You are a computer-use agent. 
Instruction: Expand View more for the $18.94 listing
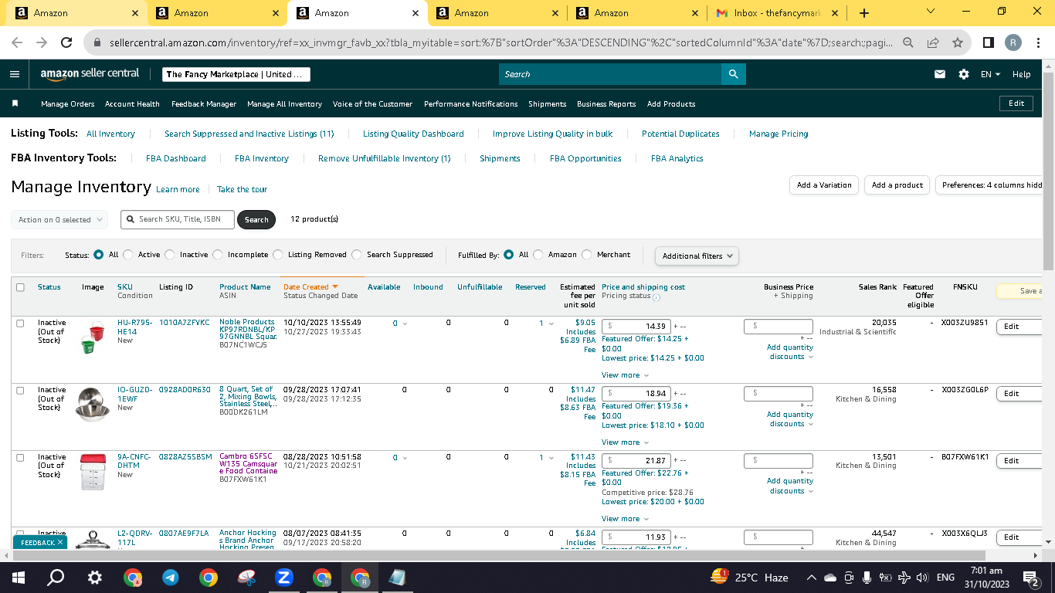[625, 442]
